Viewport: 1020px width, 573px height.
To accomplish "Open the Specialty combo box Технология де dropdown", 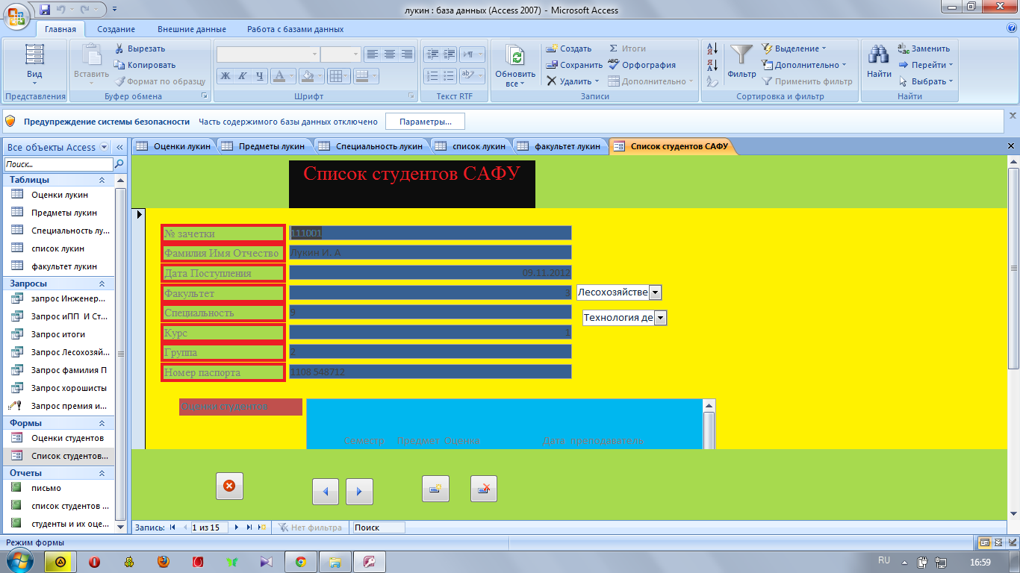I will click(660, 318).
